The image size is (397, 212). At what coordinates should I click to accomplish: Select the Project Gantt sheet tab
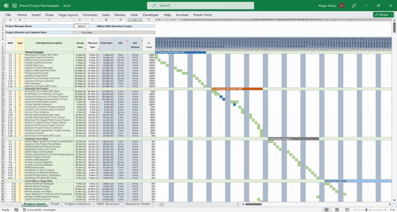click(35, 204)
